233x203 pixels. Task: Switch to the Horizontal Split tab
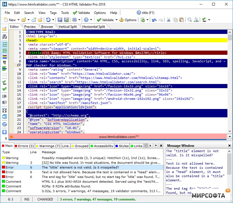(x=93, y=27)
